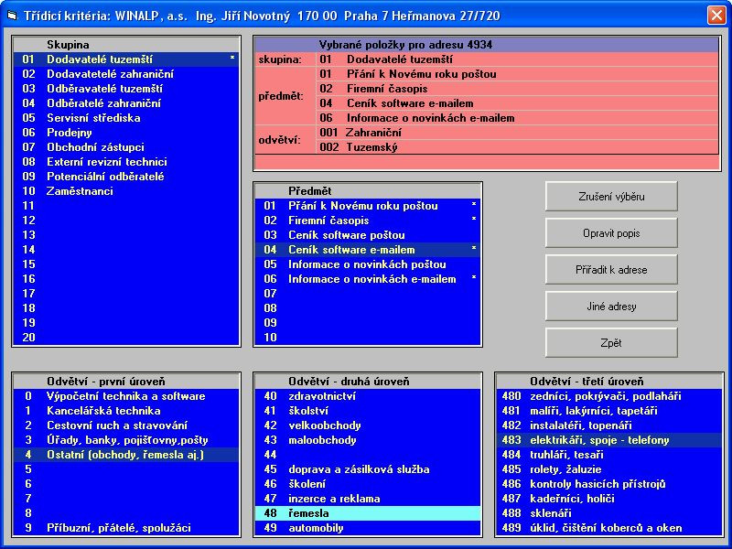Viewport: 732px width, 549px height.
Task: Click selected item 002 Tuzemský in red panel
Action: click(517, 147)
